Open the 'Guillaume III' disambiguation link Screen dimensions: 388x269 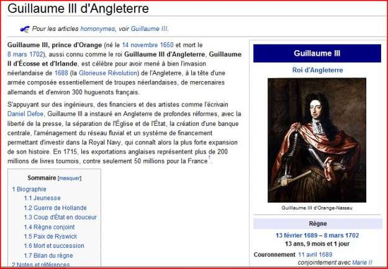point(149,29)
